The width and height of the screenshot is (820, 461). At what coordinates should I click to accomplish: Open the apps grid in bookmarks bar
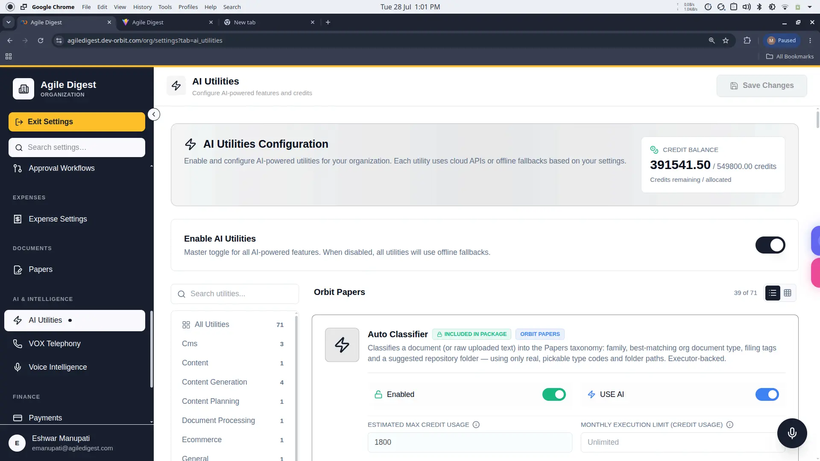click(x=9, y=56)
